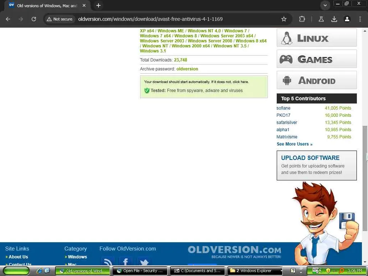Reload the oldversion.com page
The image size is (368, 276).
34,19
